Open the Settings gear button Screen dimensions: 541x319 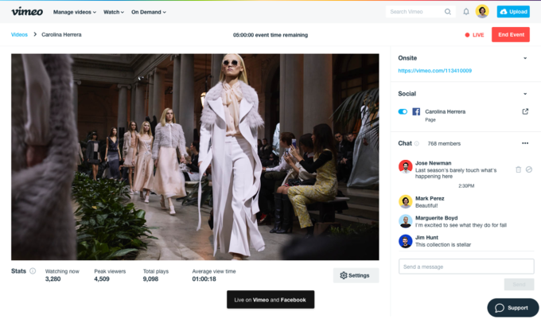[356, 275]
